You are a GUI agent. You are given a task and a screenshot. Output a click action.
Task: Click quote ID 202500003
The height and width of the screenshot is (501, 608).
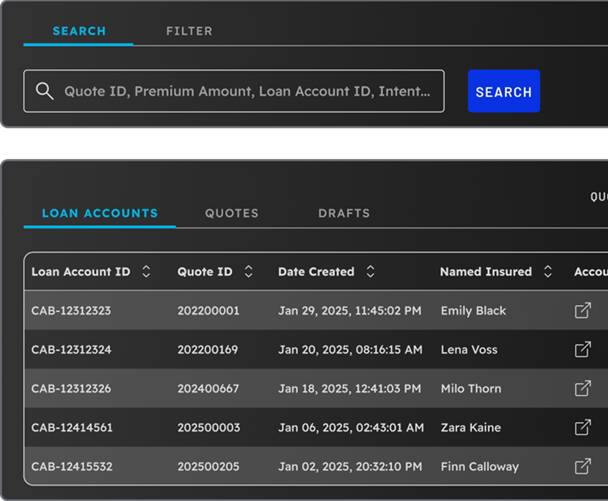tap(209, 428)
